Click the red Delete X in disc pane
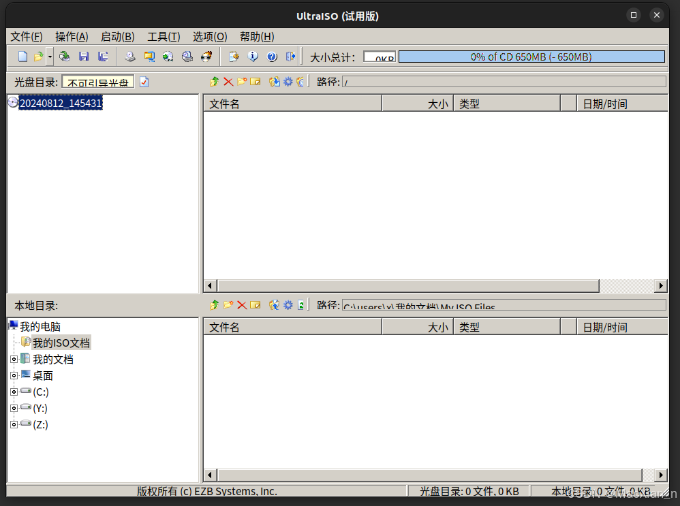680x506 pixels. click(x=228, y=82)
